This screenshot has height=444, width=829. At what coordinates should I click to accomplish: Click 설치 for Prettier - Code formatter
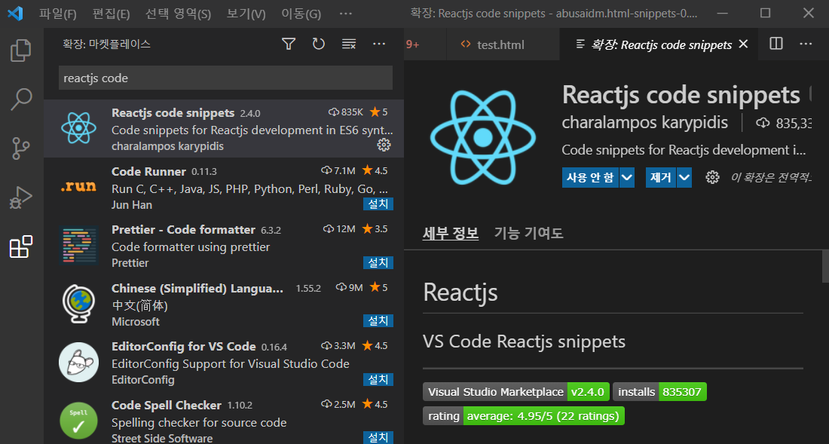(x=378, y=262)
